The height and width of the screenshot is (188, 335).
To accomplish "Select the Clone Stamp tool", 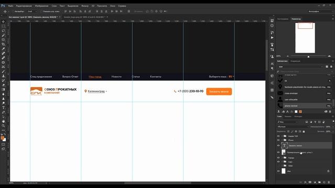I will pos(3,76).
